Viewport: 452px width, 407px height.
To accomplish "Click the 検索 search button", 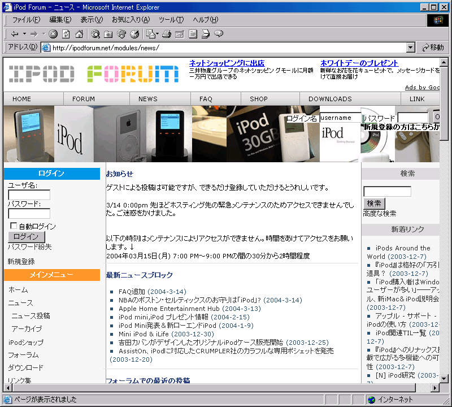I will coord(374,203).
